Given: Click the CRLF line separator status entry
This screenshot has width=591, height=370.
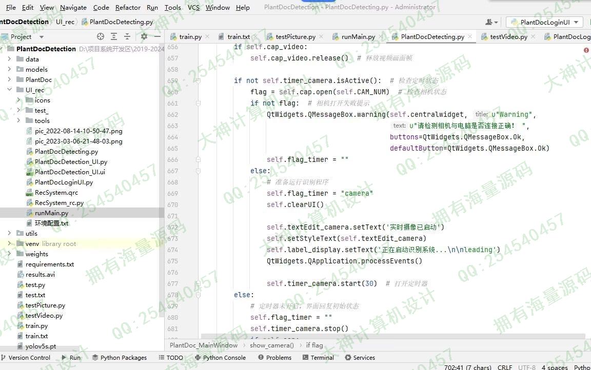Looking at the screenshot, I should point(505,367).
